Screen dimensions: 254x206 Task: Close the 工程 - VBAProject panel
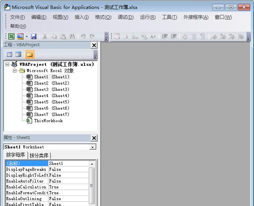coord(94,45)
